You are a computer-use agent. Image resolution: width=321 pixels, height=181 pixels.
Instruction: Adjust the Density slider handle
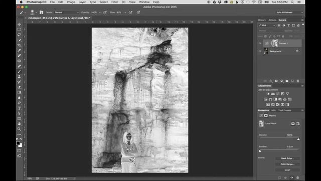click(298, 139)
